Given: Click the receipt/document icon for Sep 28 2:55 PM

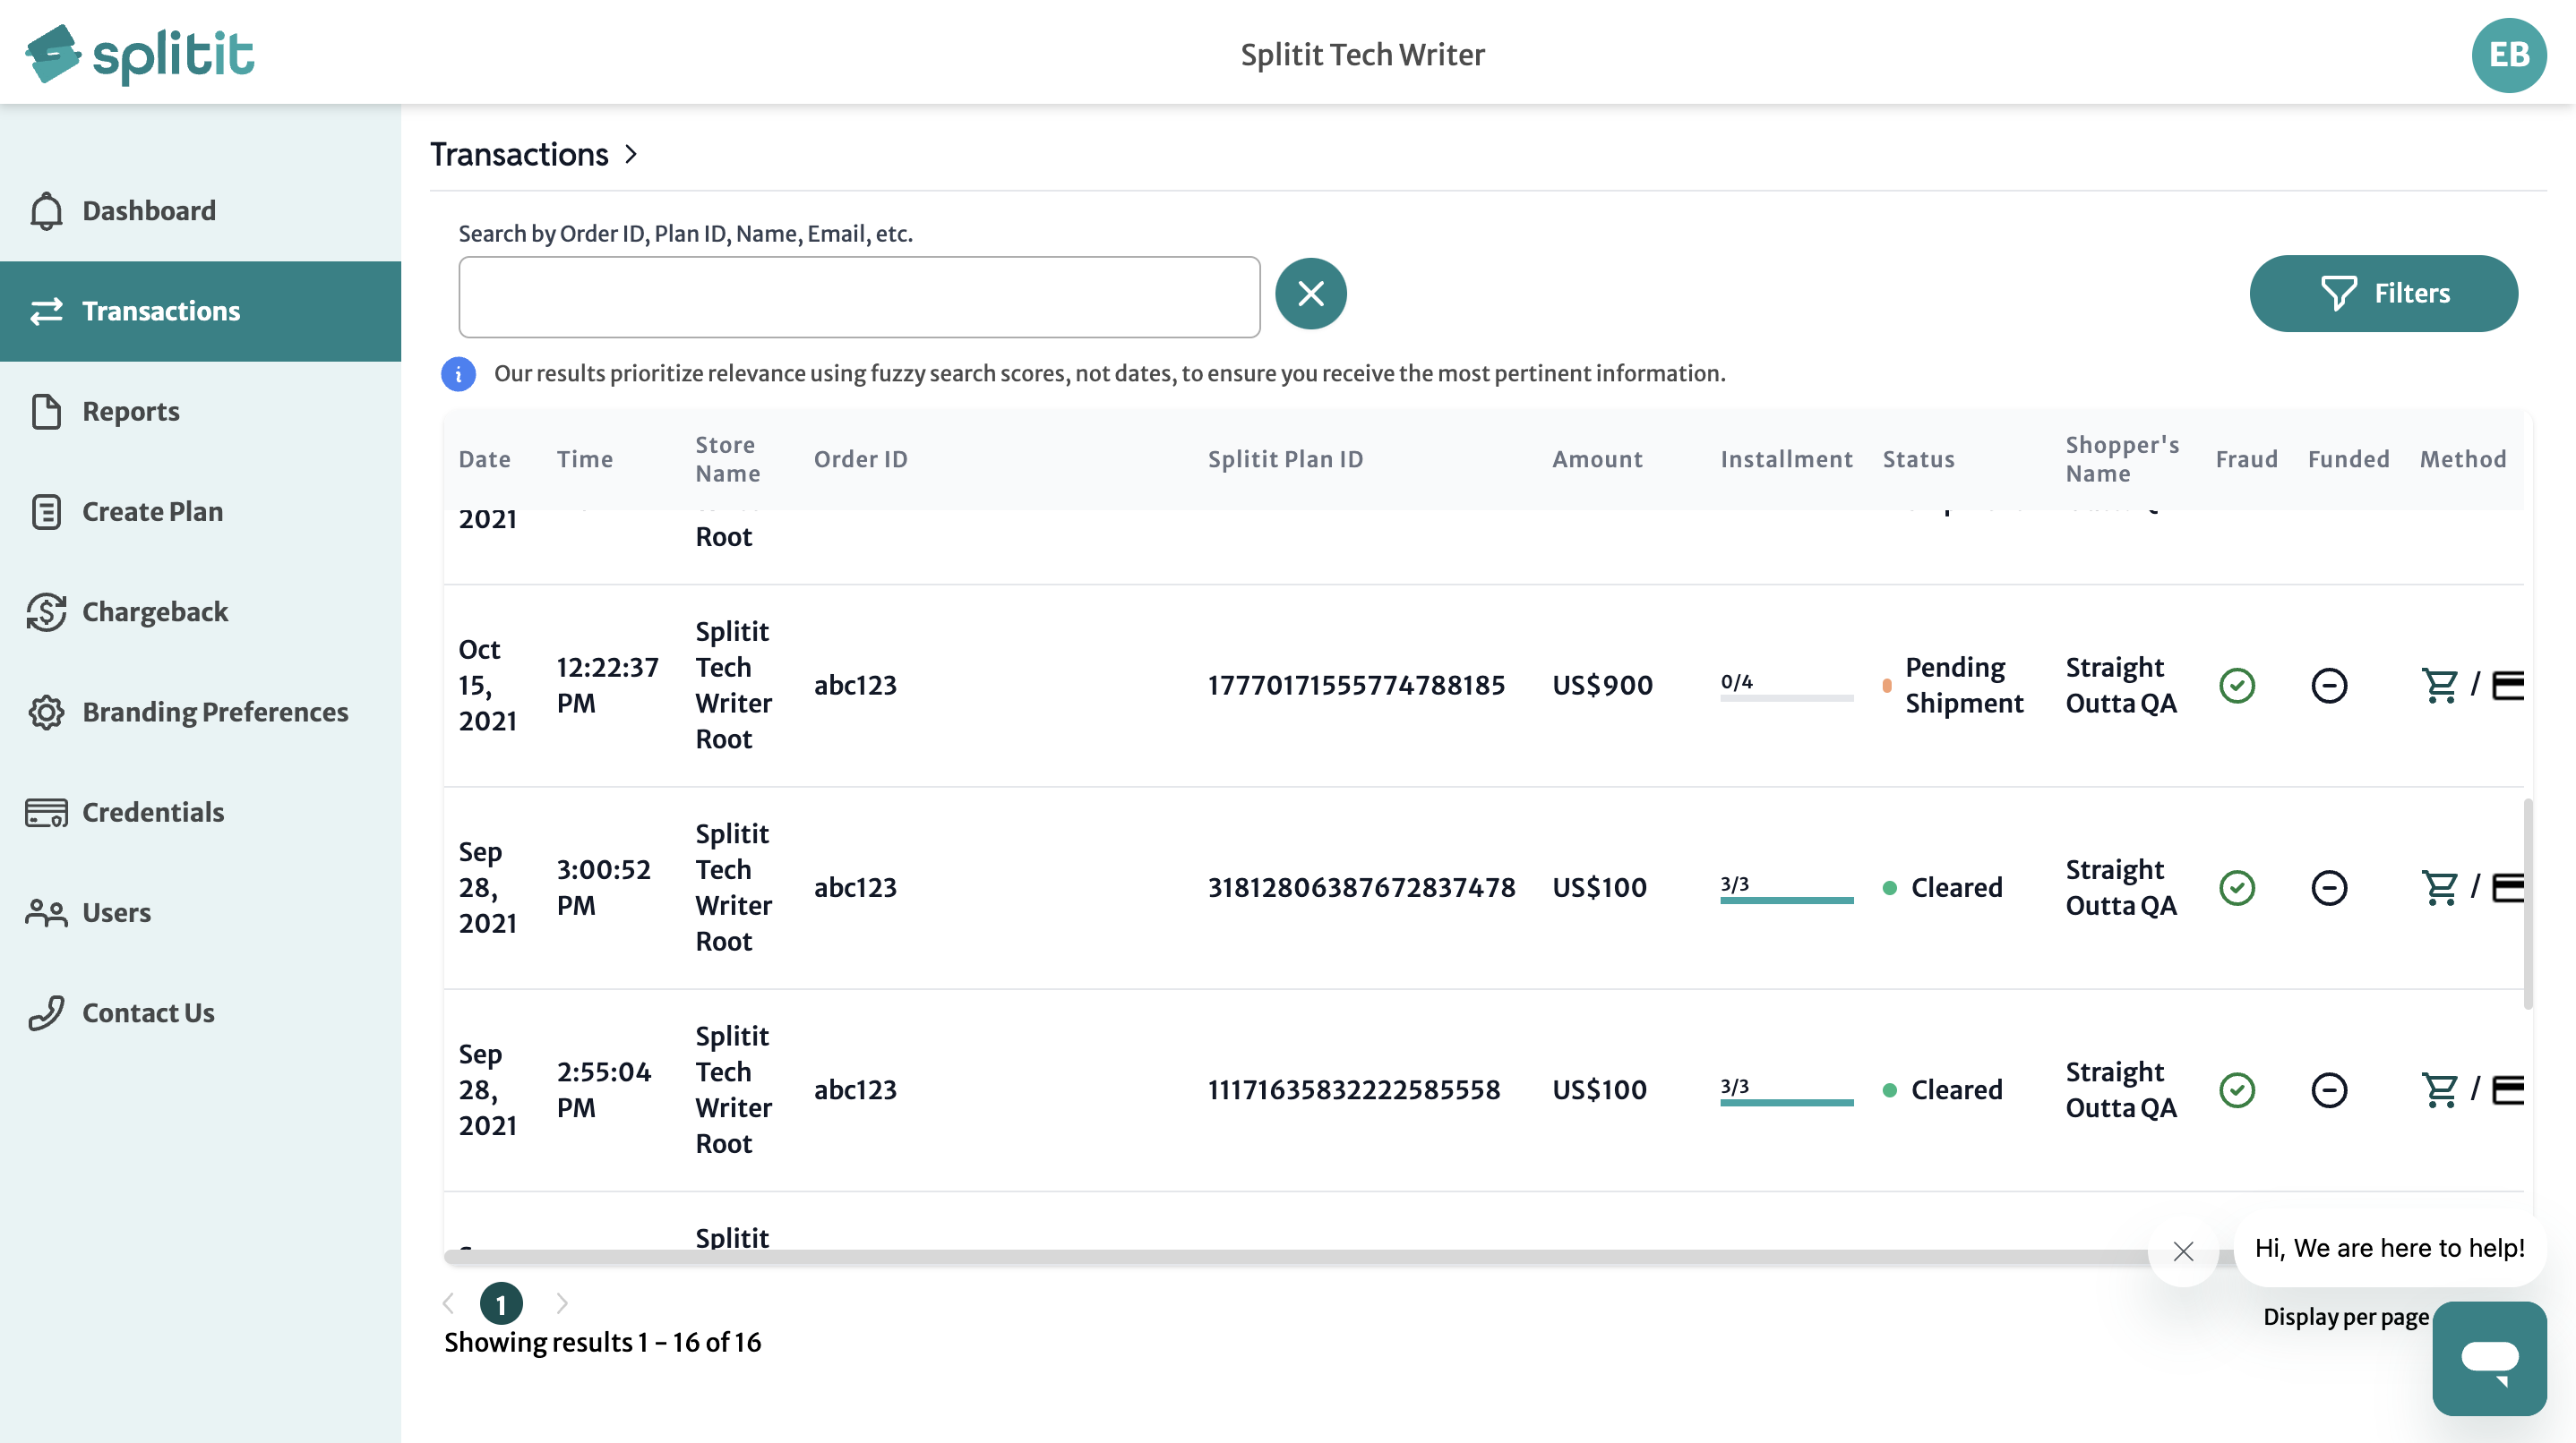Looking at the screenshot, I should [x=2509, y=1089].
